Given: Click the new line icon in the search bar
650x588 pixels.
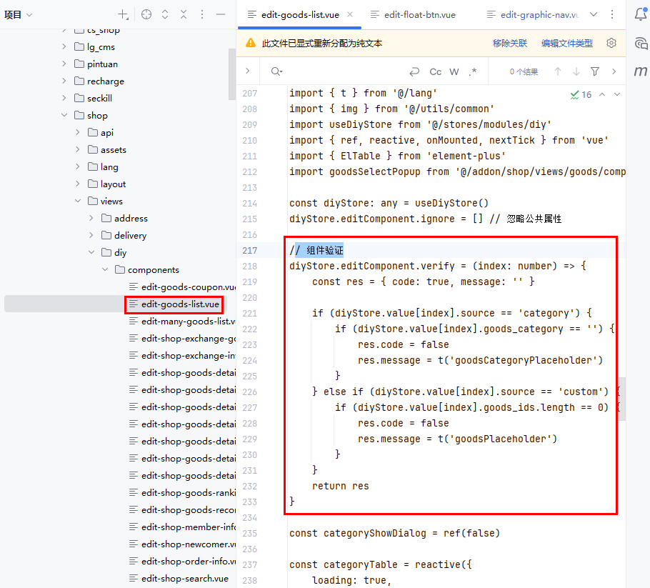Looking at the screenshot, I should point(414,71).
